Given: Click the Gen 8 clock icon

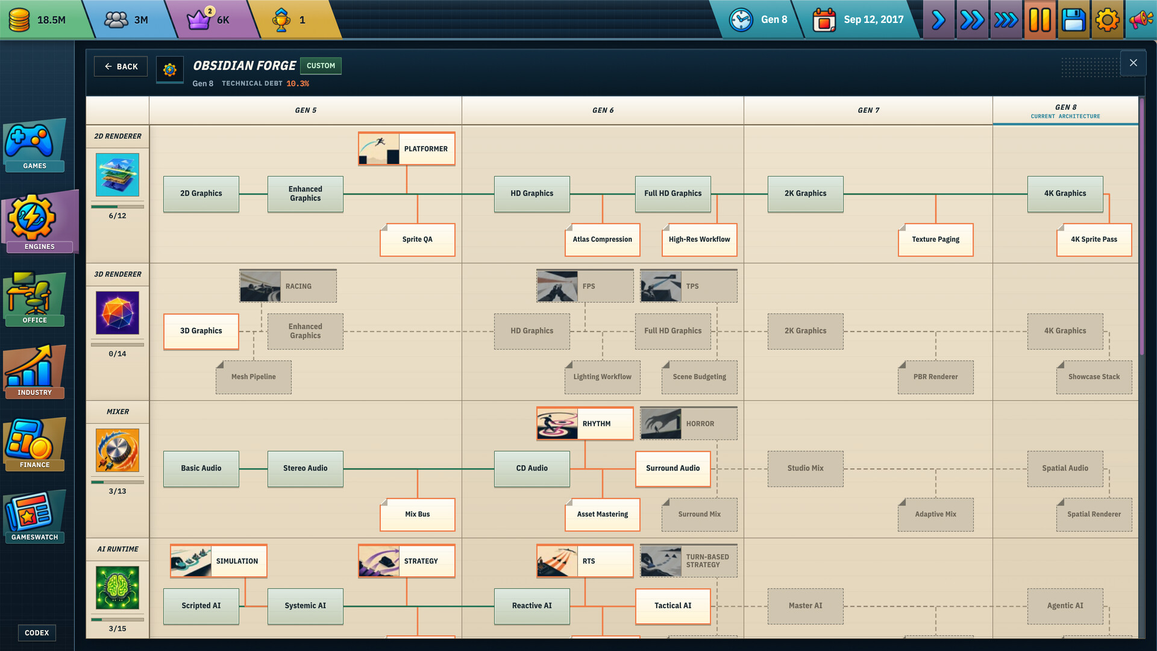Looking at the screenshot, I should pyautogui.click(x=741, y=20).
